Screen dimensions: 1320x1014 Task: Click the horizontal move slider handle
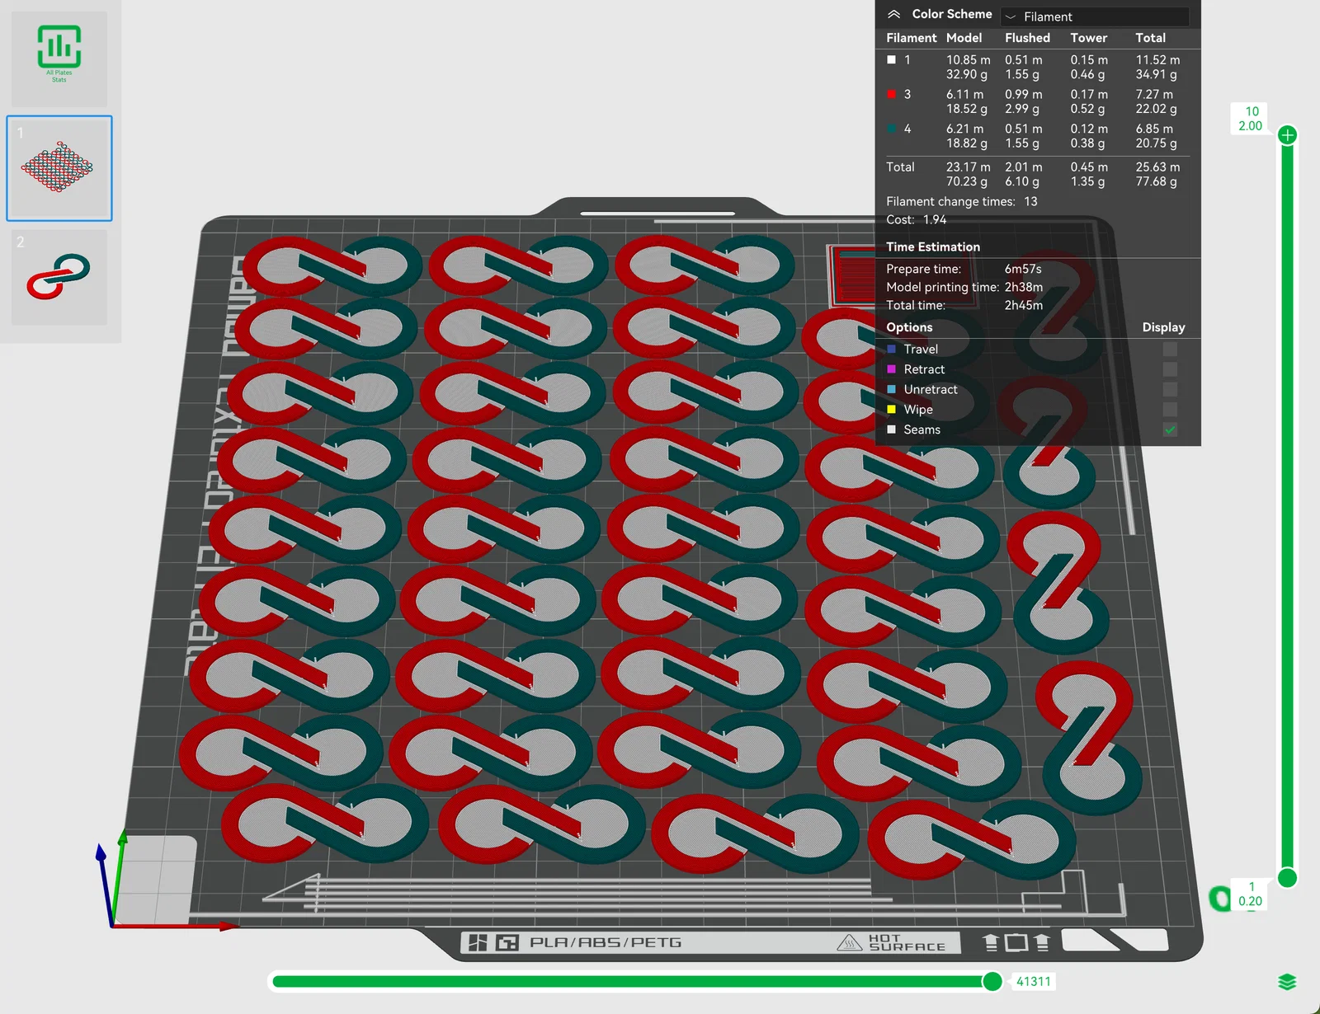click(992, 981)
